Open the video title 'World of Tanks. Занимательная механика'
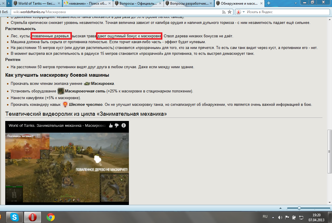 [57, 126]
